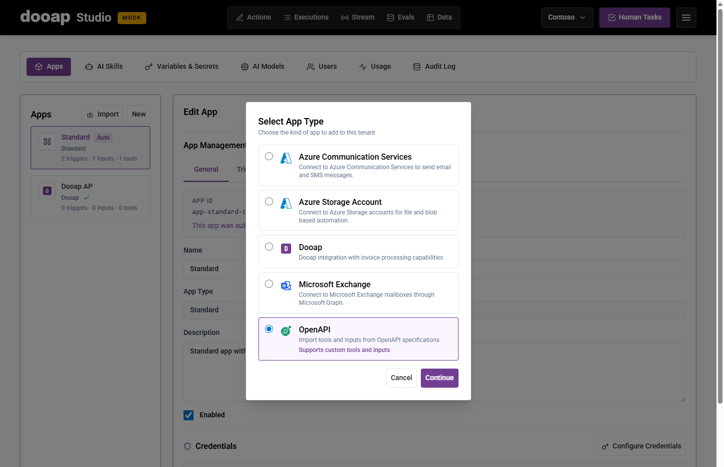Click the page vertical scrollbar
This screenshot has width=724, height=467.
(720, 206)
